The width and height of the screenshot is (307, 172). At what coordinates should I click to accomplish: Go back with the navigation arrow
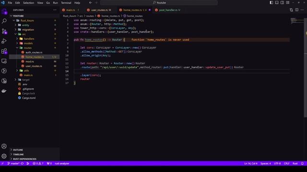tap(91, 3)
